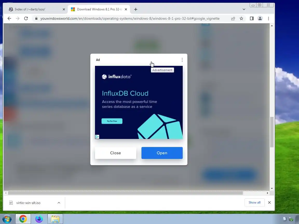Click the forward navigation arrow
The width and height of the screenshot is (299, 224).
tap(18, 18)
